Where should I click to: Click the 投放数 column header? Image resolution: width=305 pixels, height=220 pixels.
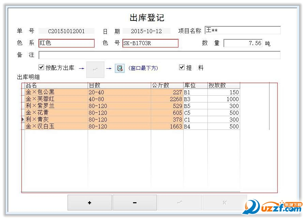pyautogui.click(x=224, y=85)
